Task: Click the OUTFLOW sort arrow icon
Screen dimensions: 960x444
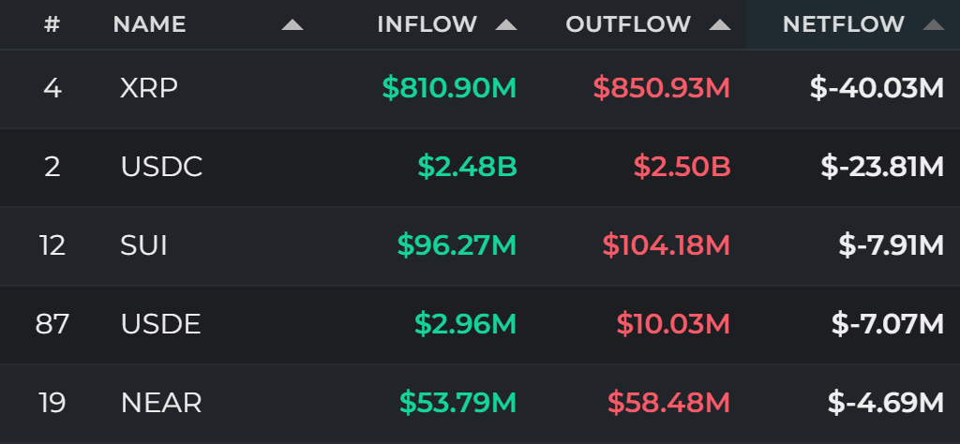Action: point(720,25)
